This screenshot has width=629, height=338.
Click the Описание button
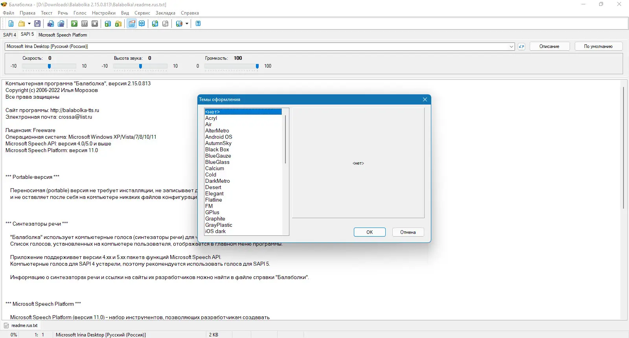[549, 46]
